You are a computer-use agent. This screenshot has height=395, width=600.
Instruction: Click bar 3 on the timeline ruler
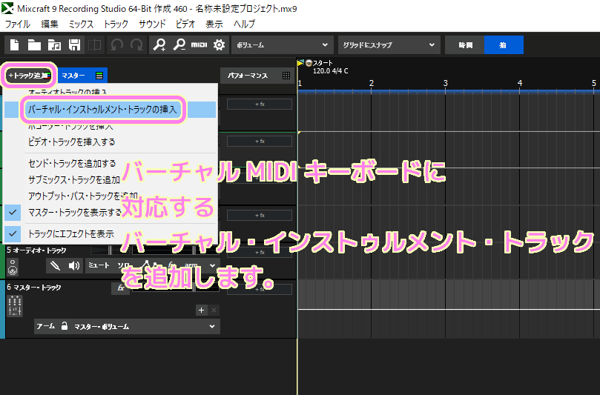(x=446, y=83)
